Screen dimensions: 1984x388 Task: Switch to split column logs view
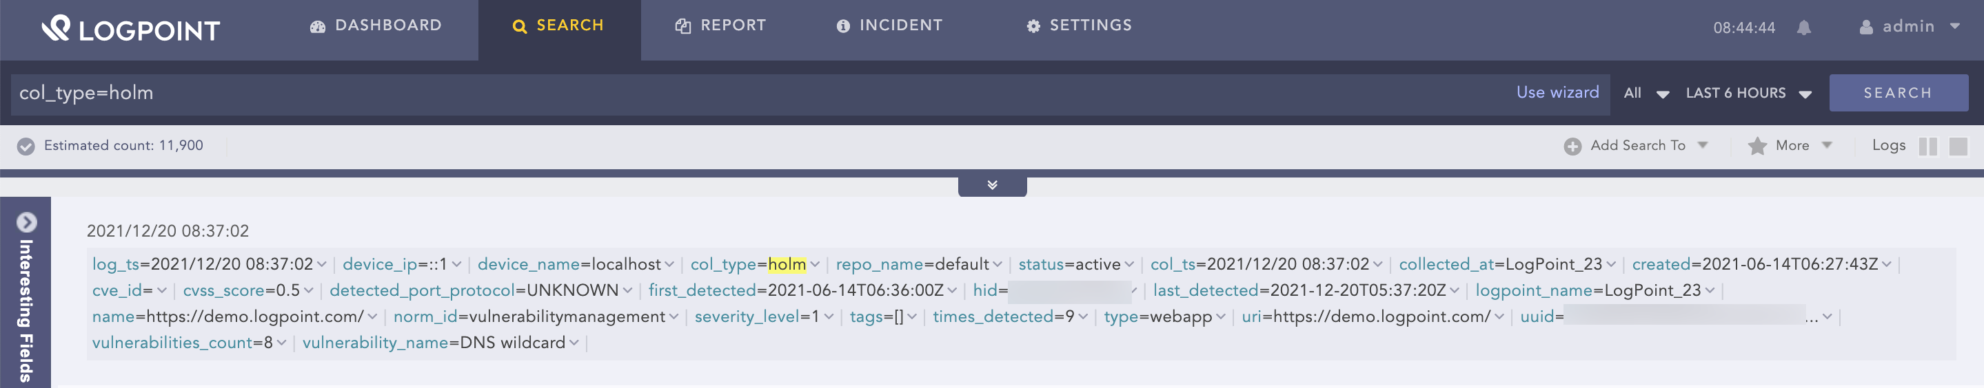click(x=1927, y=146)
